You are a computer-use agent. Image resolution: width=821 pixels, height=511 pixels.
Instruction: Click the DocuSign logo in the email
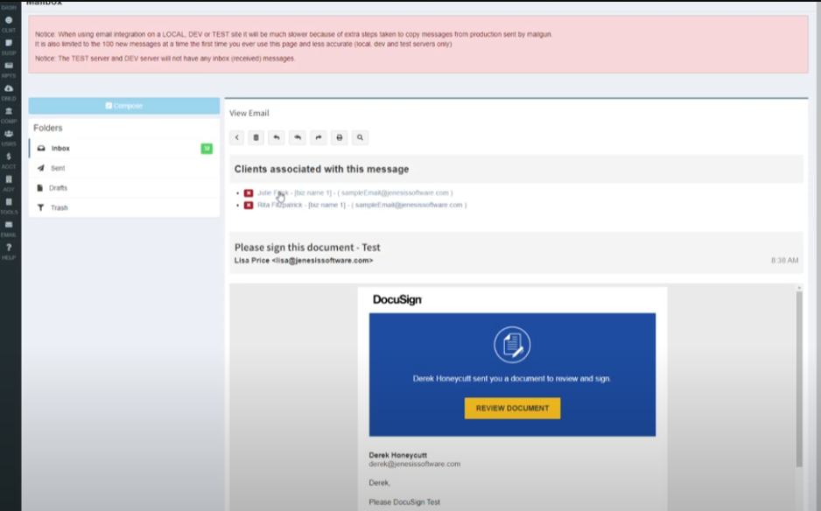click(x=397, y=299)
